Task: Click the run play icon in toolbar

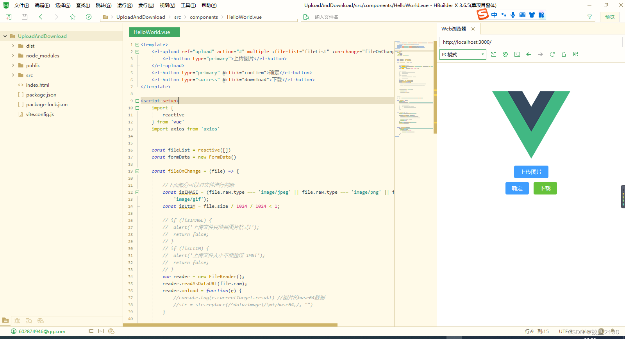Action: pos(89,17)
